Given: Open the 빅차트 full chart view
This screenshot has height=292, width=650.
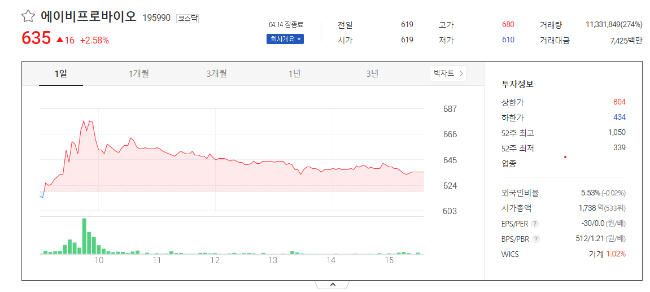Looking at the screenshot, I should pos(448,73).
